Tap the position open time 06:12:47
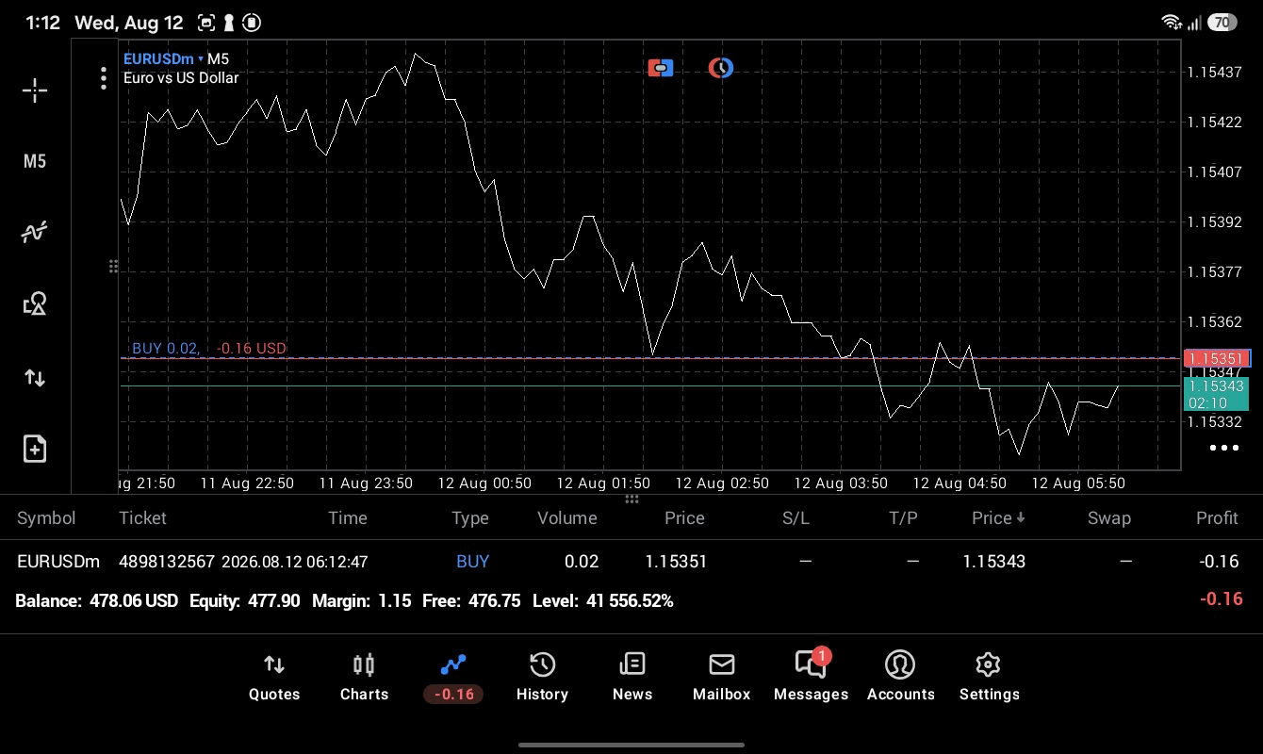Image resolution: width=1263 pixels, height=754 pixels. 295,561
